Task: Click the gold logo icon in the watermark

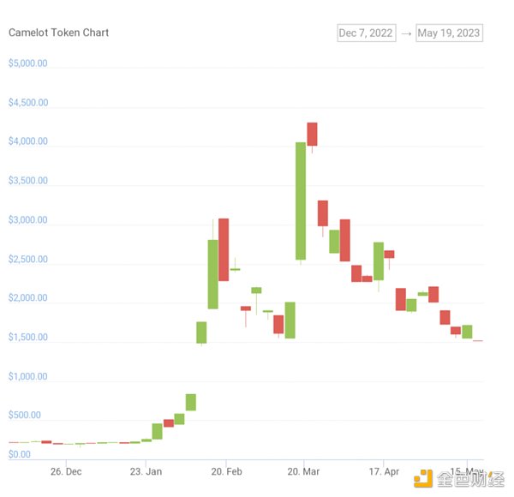Action: [424, 476]
